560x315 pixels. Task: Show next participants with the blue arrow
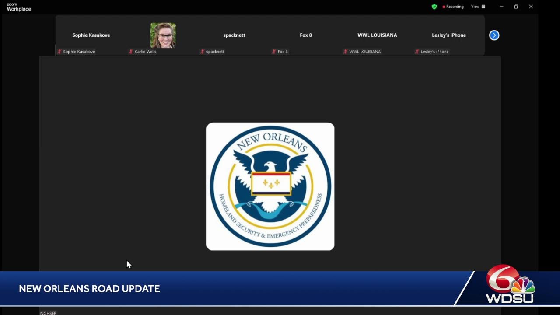[494, 35]
